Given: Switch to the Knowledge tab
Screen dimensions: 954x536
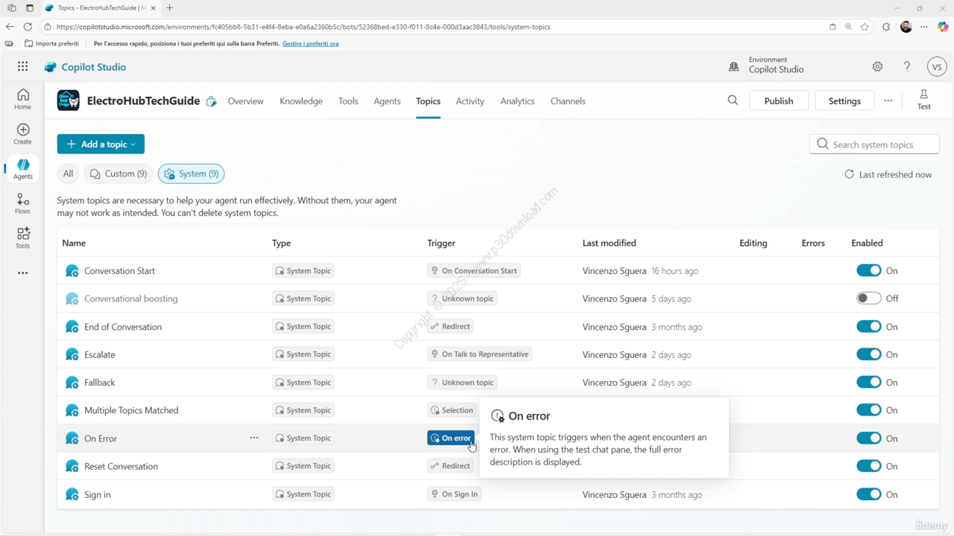Looking at the screenshot, I should (x=301, y=101).
